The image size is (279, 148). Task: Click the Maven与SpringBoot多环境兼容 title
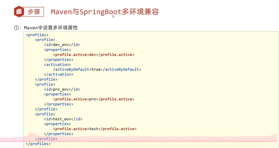click(x=105, y=12)
